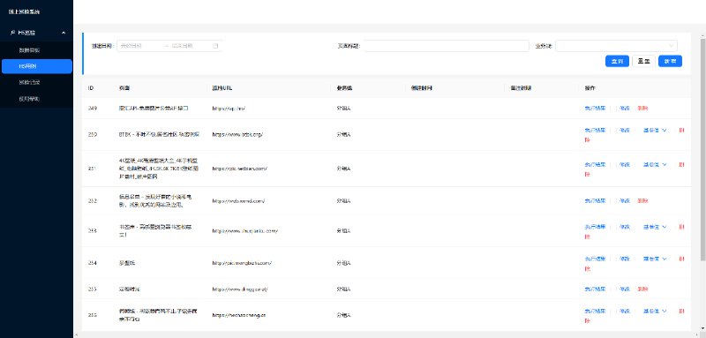
Task: Click 修改 edit link for row 255
Action: (624, 289)
